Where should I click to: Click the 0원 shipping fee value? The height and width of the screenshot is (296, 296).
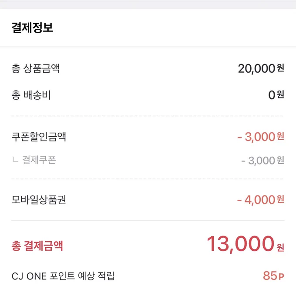pos(276,95)
